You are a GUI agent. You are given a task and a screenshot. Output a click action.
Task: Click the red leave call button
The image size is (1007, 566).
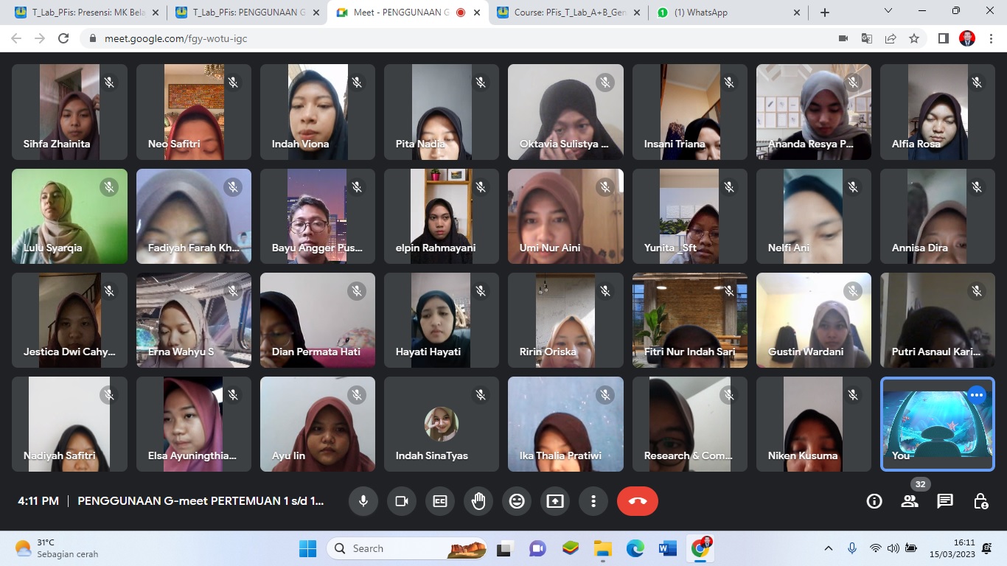click(638, 501)
